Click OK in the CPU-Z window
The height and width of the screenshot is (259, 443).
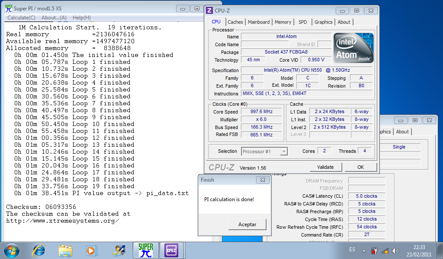click(361, 167)
